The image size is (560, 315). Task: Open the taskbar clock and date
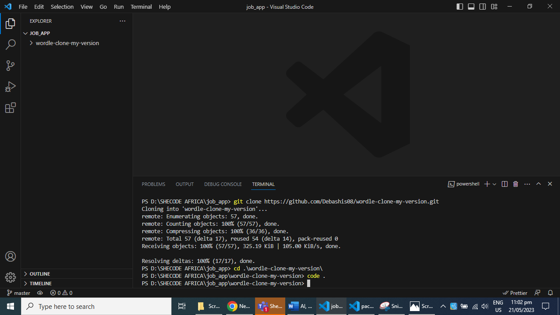click(521, 306)
